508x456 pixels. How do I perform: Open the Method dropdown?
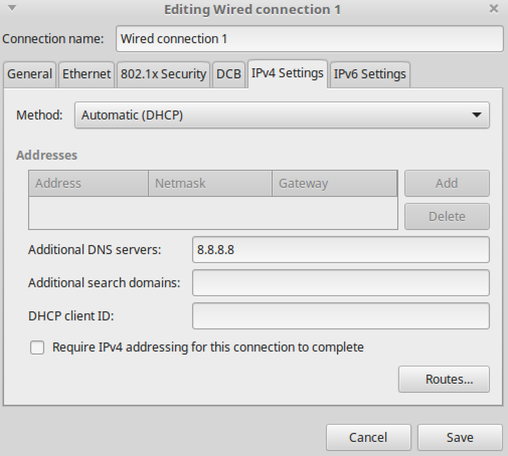282,115
